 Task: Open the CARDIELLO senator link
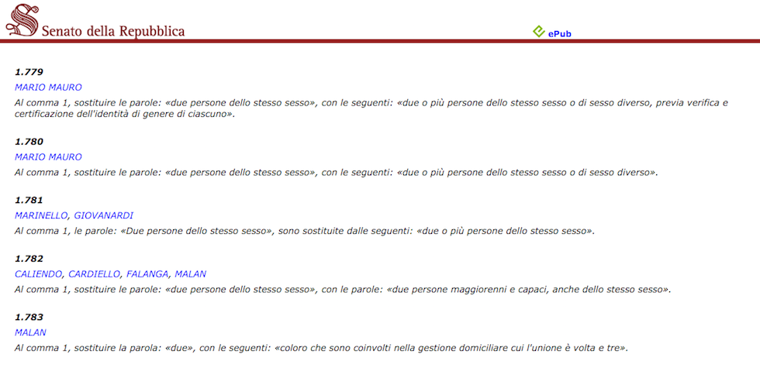94,274
